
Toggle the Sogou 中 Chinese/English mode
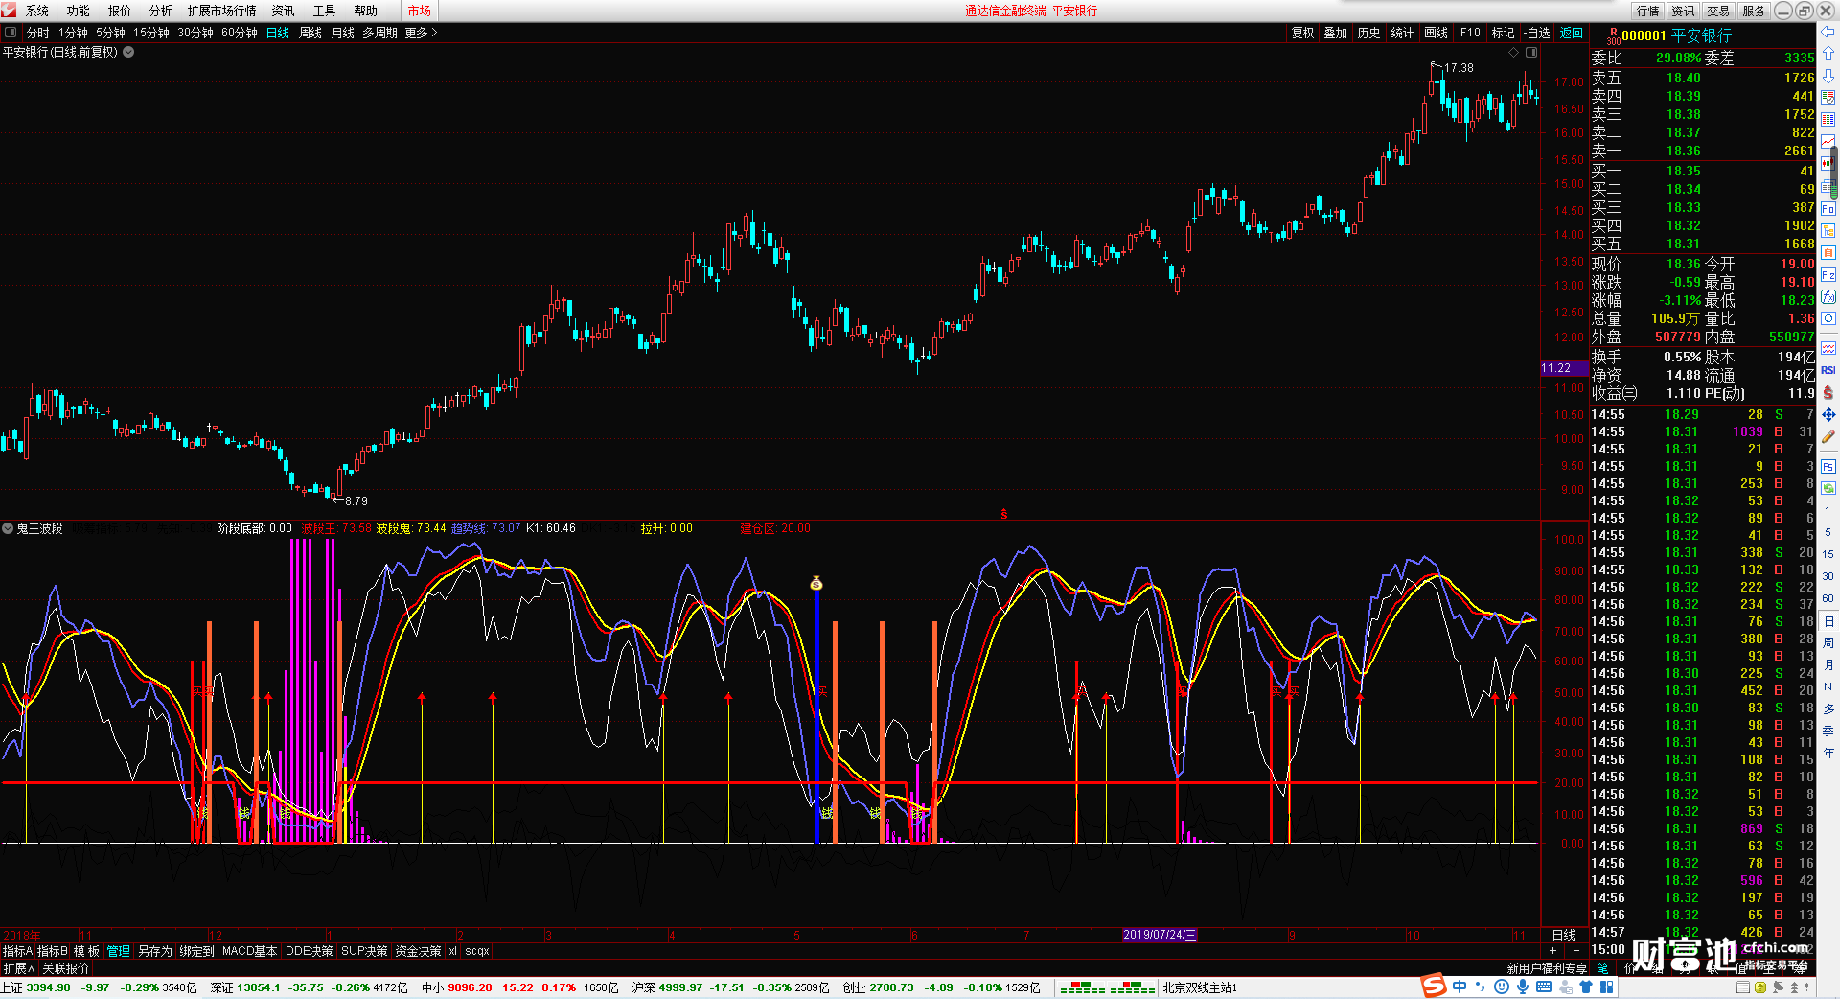pos(1460,987)
